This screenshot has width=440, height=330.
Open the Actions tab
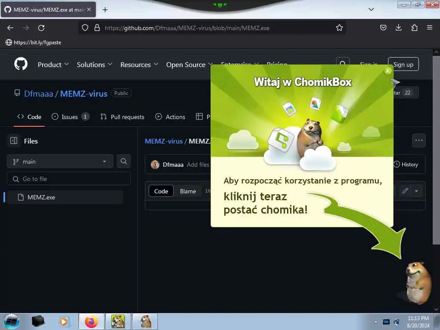170,117
